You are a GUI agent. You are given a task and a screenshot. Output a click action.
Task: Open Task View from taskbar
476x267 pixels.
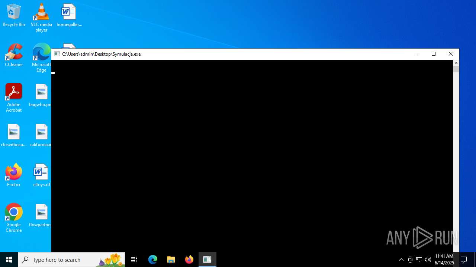(x=134, y=260)
